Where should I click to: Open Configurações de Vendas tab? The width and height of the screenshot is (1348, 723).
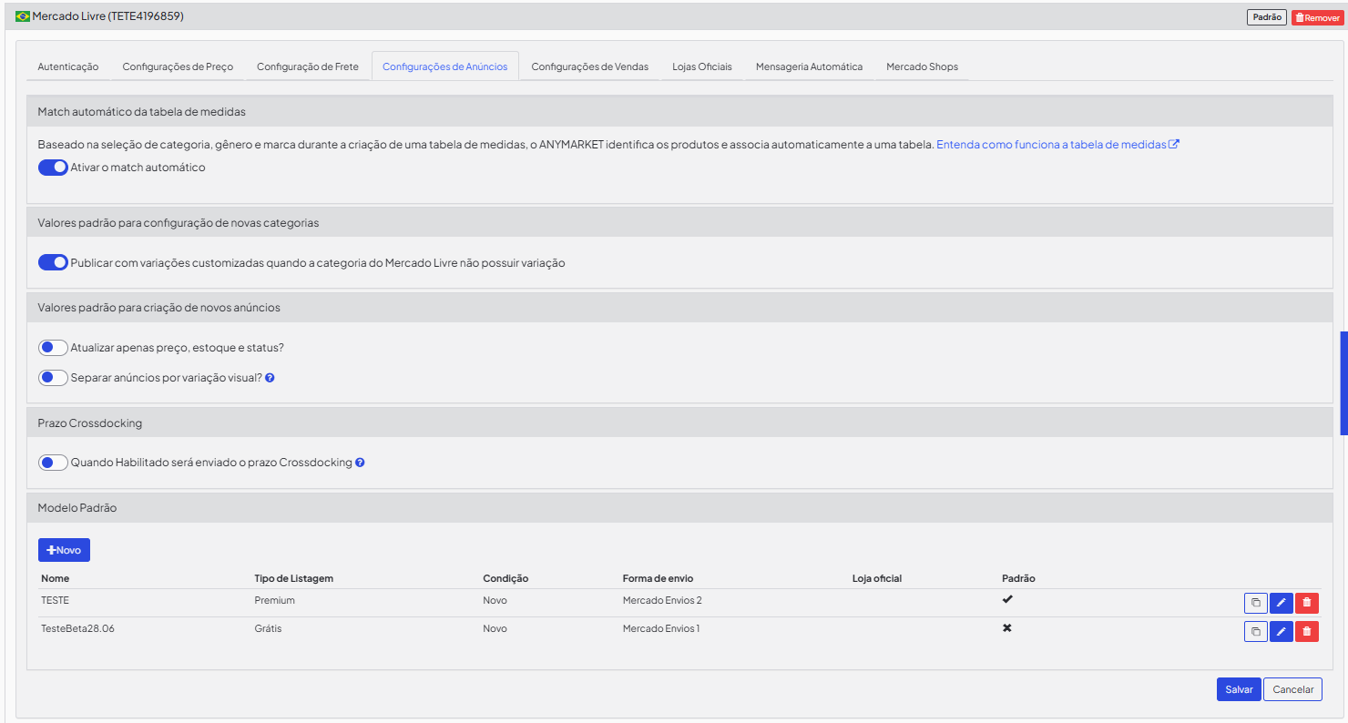point(590,66)
